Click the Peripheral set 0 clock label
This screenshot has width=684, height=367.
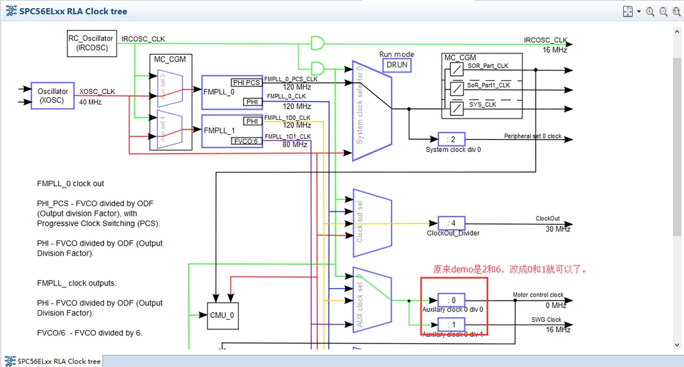pyautogui.click(x=533, y=136)
